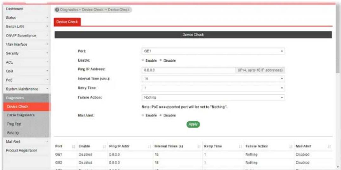Open the Interval Time dropdown
The image size is (341, 170).
pyautogui.click(x=213, y=79)
